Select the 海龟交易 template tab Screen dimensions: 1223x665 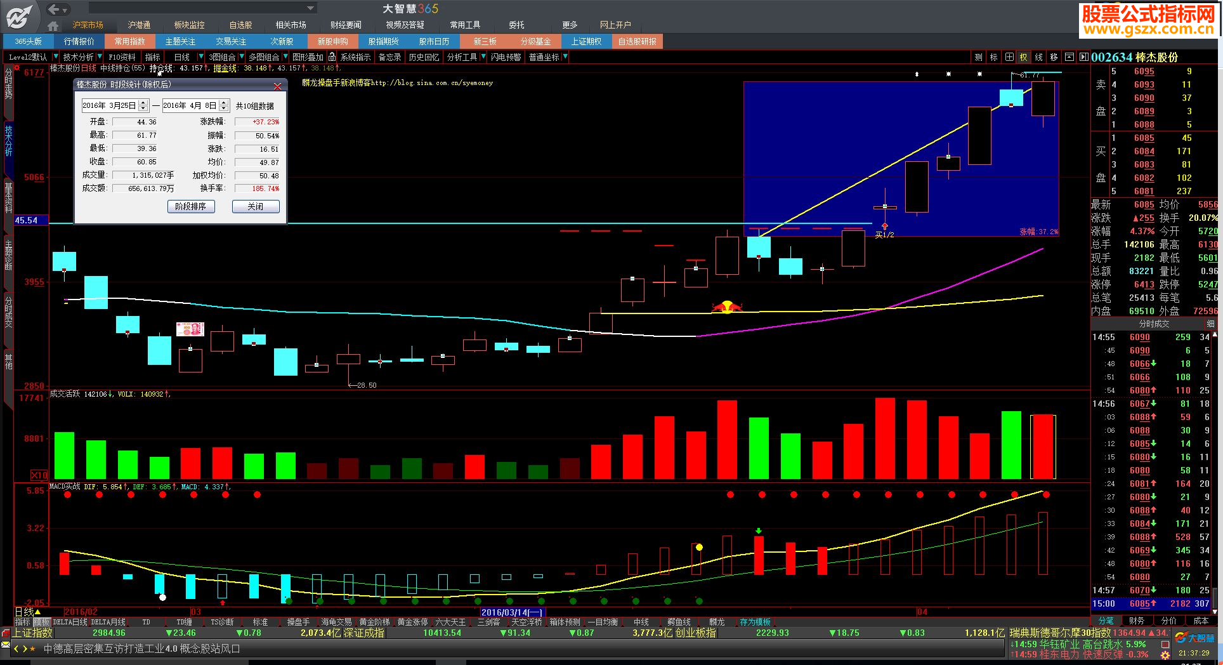(x=336, y=622)
